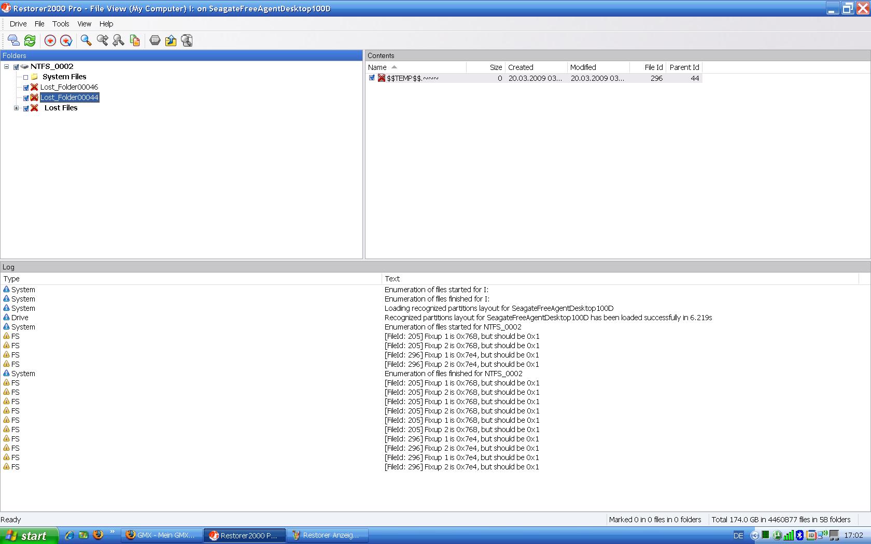Click the Internet Explorer quick launch icon
This screenshot has width=871, height=544.
[69, 535]
